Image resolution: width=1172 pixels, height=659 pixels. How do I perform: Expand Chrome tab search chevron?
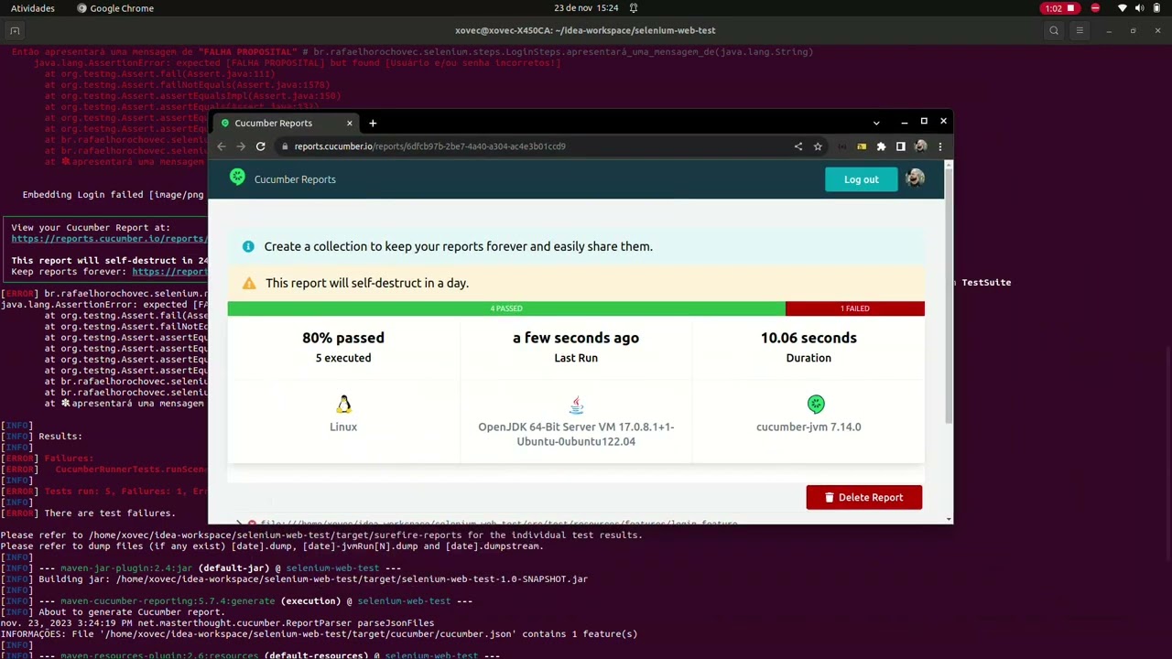coord(876,123)
